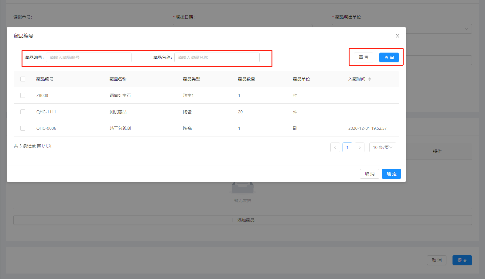Click the 共 3 条记录 第1/1页 summary text
This screenshot has height=279, width=485.
point(33,146)
